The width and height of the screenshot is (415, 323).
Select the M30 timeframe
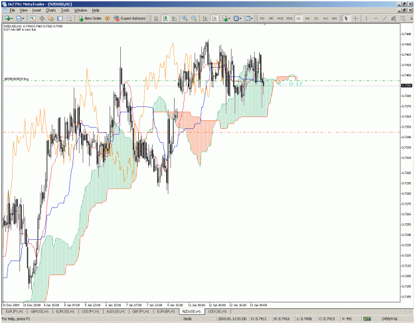pos(290,19)
